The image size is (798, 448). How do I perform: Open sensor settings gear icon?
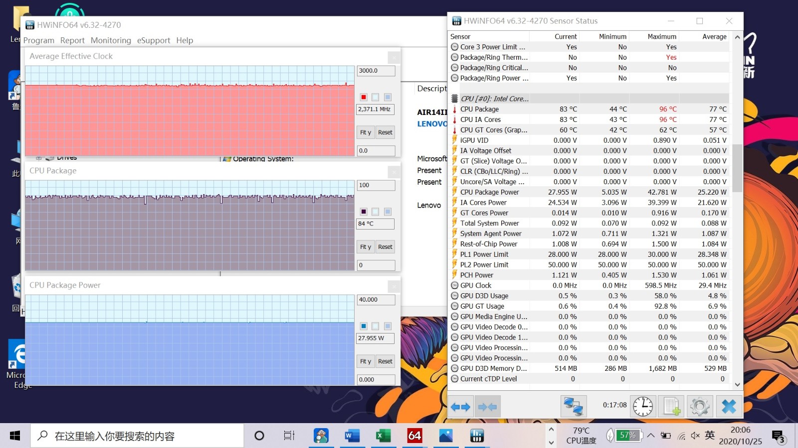[x=700, y=407]
